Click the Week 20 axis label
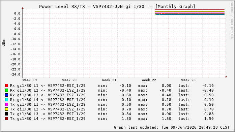Screen dimensions: 235x132 [69, 80]
